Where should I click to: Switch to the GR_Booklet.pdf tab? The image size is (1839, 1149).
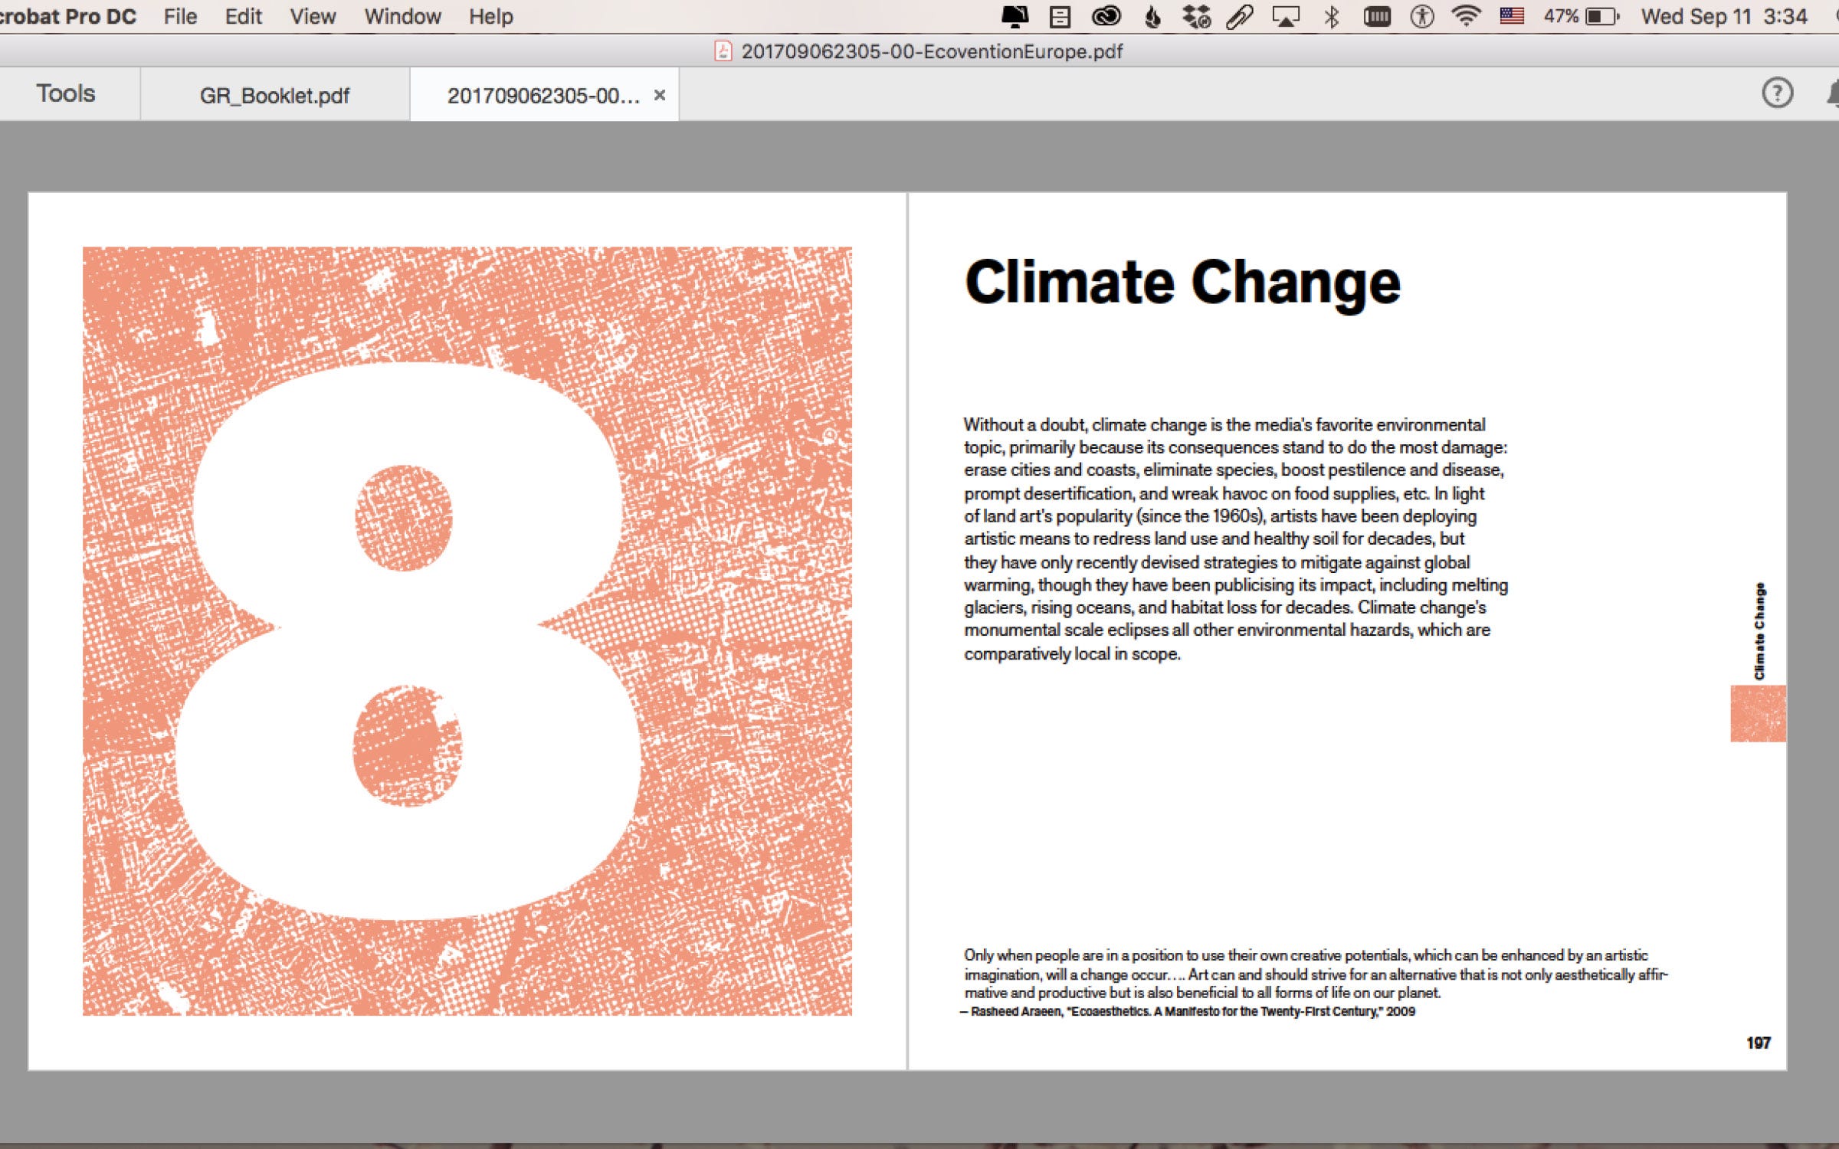coord(274,95)
